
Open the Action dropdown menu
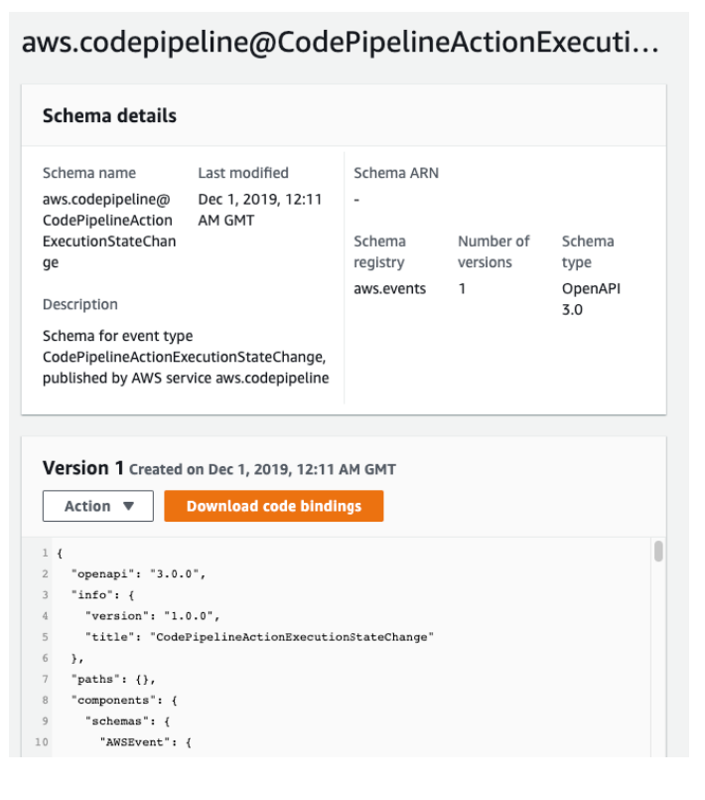pos(98,506)
